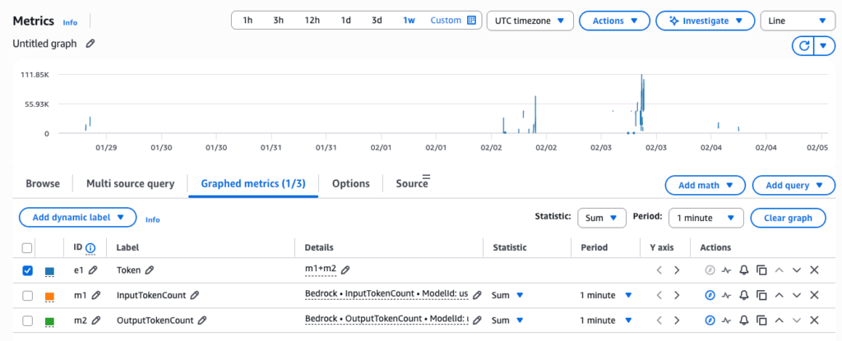Remove the Token row with X
842x341 pixels.
point(814,270)
